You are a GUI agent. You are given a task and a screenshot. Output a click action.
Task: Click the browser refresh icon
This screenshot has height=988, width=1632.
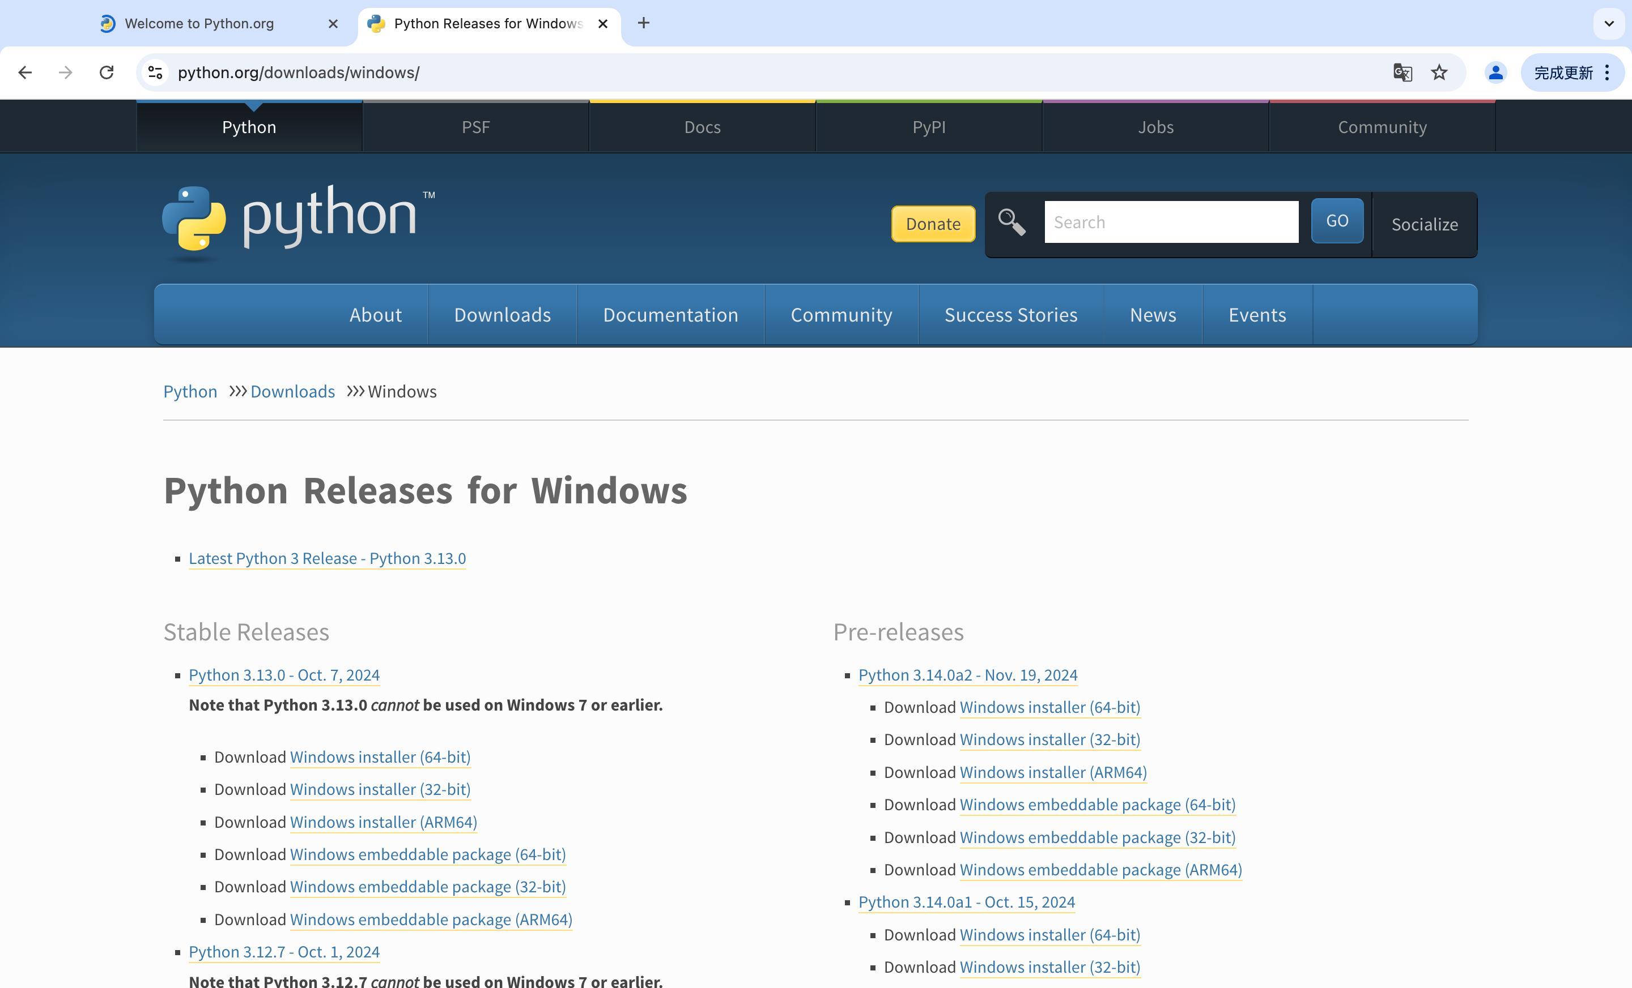tap(105, 72)
